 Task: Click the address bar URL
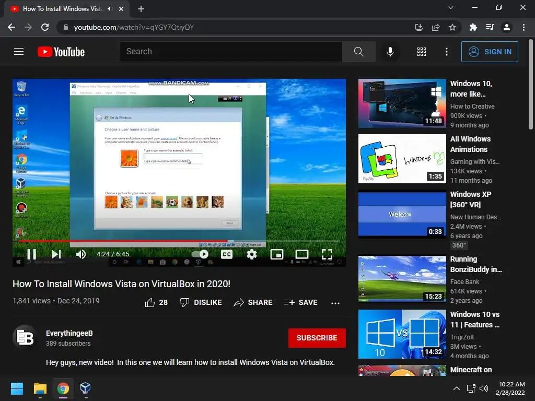tap(133, 27)
